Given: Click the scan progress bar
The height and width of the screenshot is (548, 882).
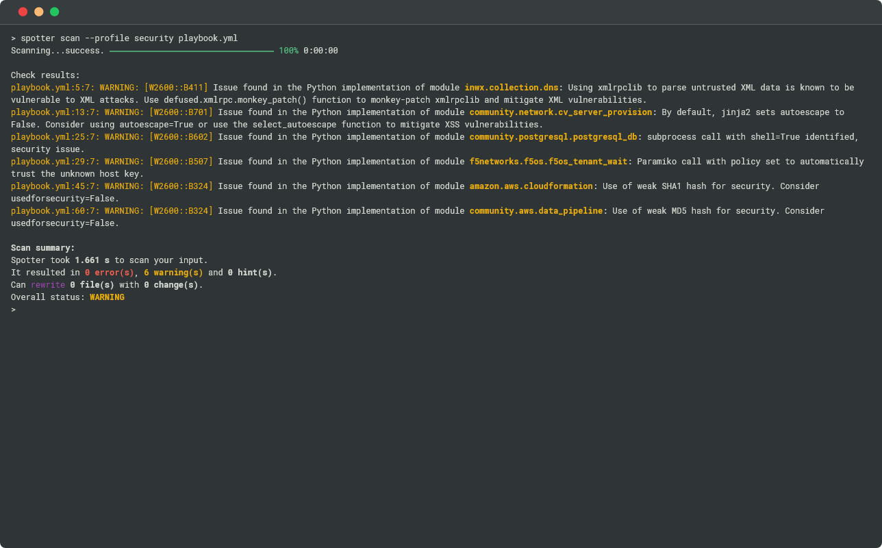Looking at the screenshot, I should coord(191,51).
